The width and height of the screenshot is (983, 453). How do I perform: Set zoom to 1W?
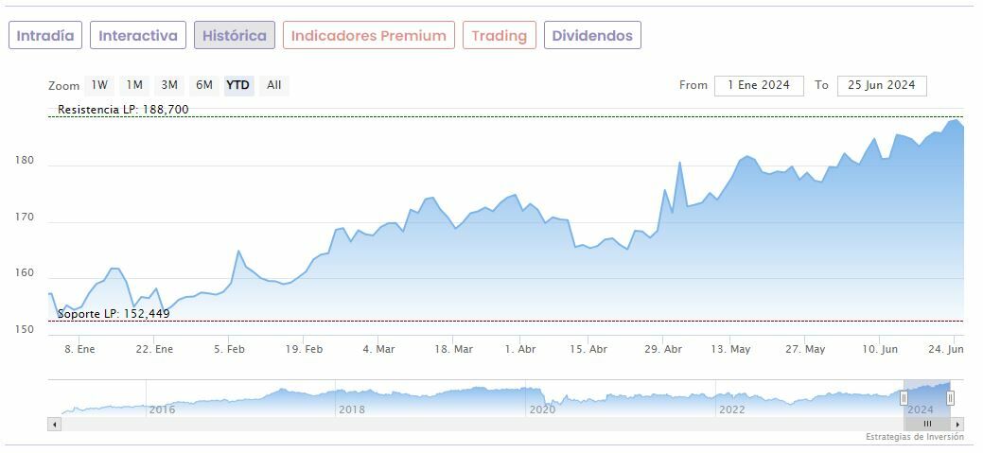(x=99, y=85)
